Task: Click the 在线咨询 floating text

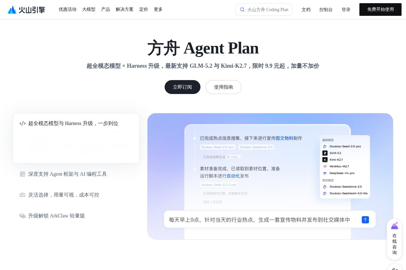Action: [x=395, y=244]
